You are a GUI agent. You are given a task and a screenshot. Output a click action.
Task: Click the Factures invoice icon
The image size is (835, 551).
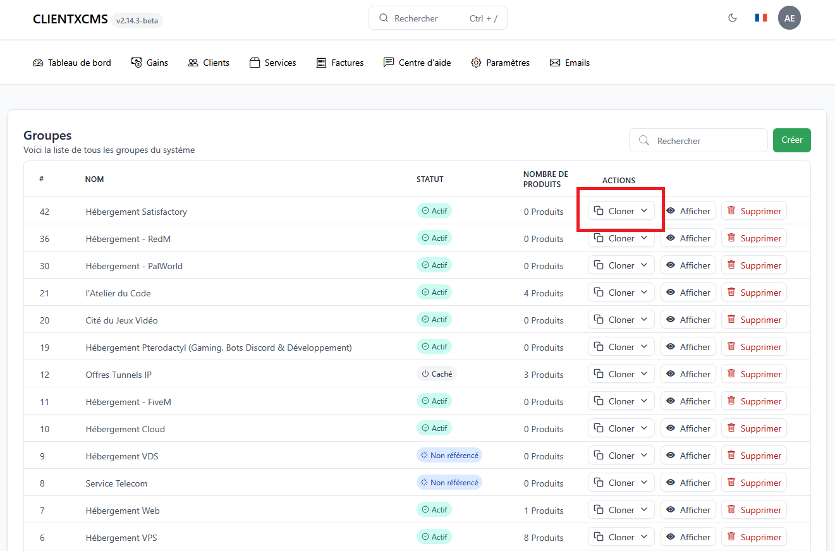[x=321, y=63]
